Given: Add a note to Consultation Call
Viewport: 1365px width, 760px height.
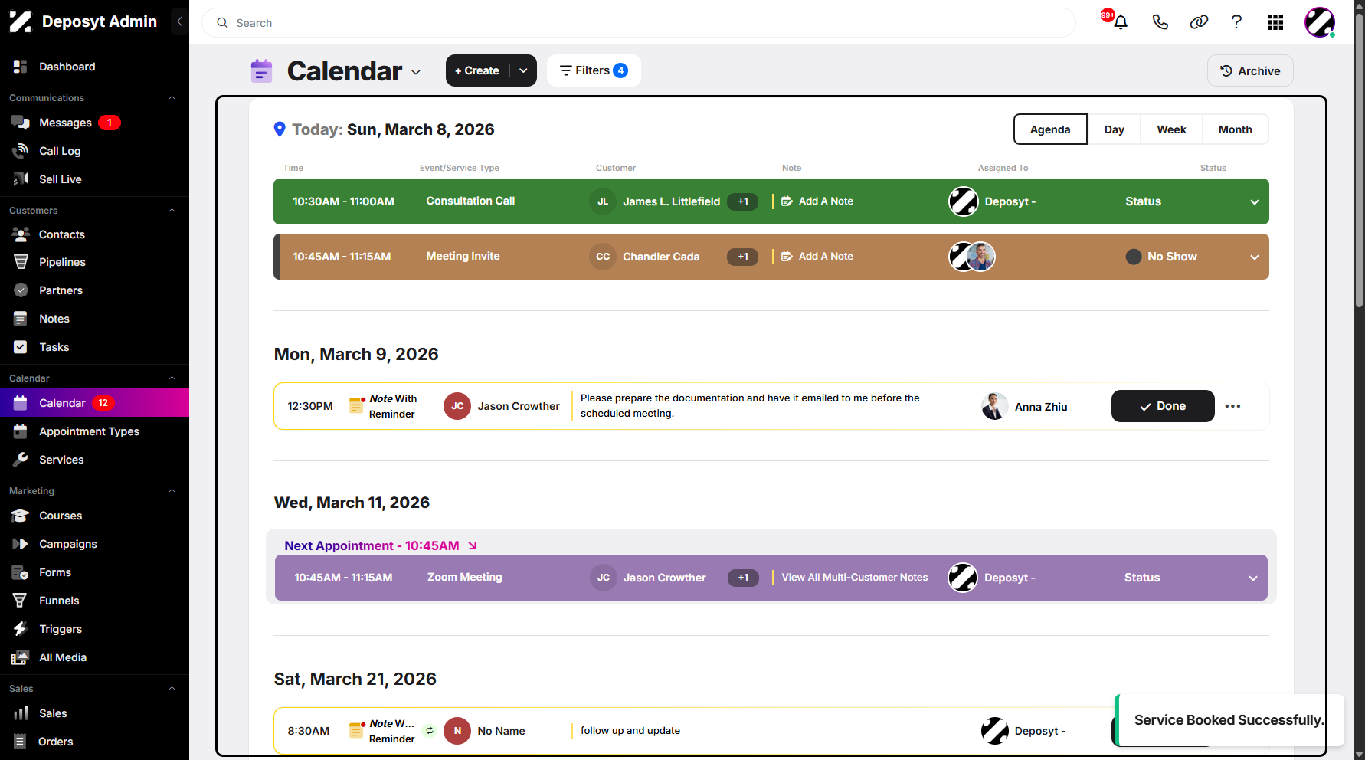Looking at the screenshot, I should coord(817,201).
